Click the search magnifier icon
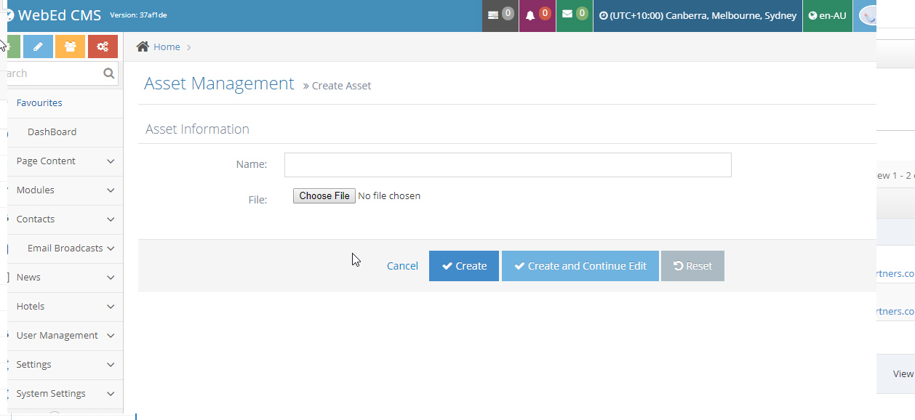This screenshot has width=915, height=420. pyautogui.click(x=108, y=73)
